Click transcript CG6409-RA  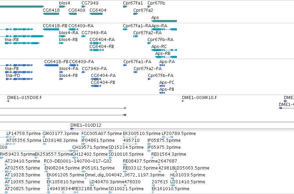click(81, 26)
